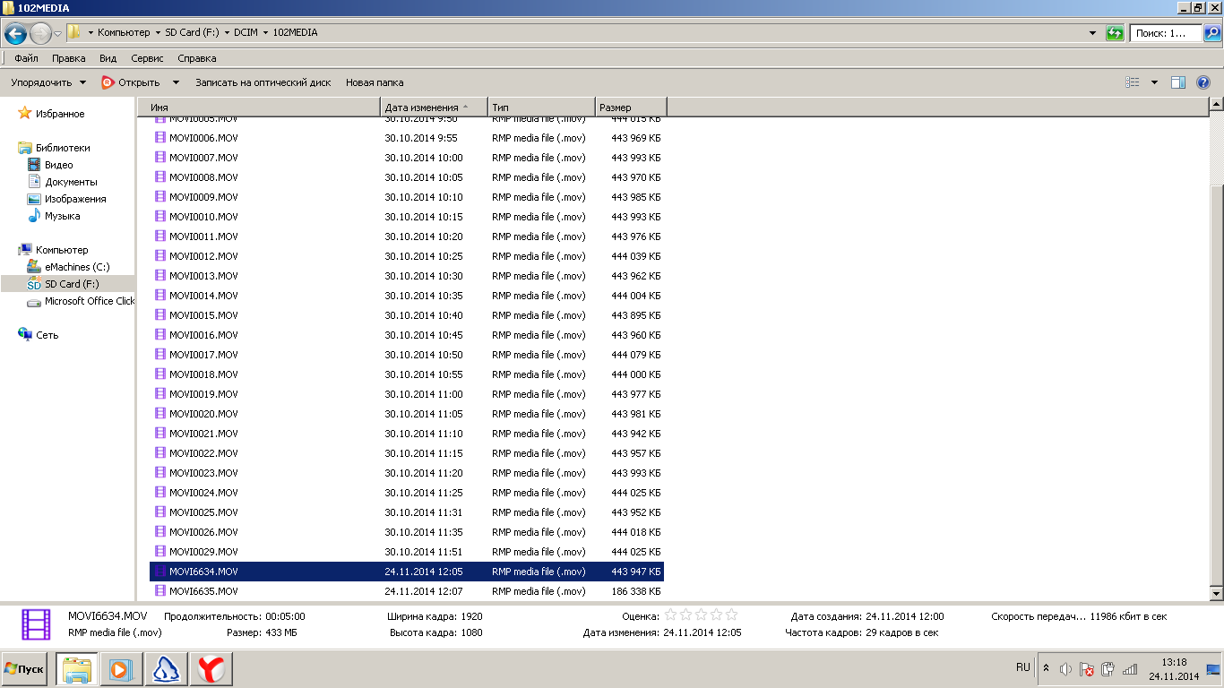The height and width of the screenshot is (688, 1224).
Task: Open Yandex browser from the taskbar
Action: (x=211, y=668)
